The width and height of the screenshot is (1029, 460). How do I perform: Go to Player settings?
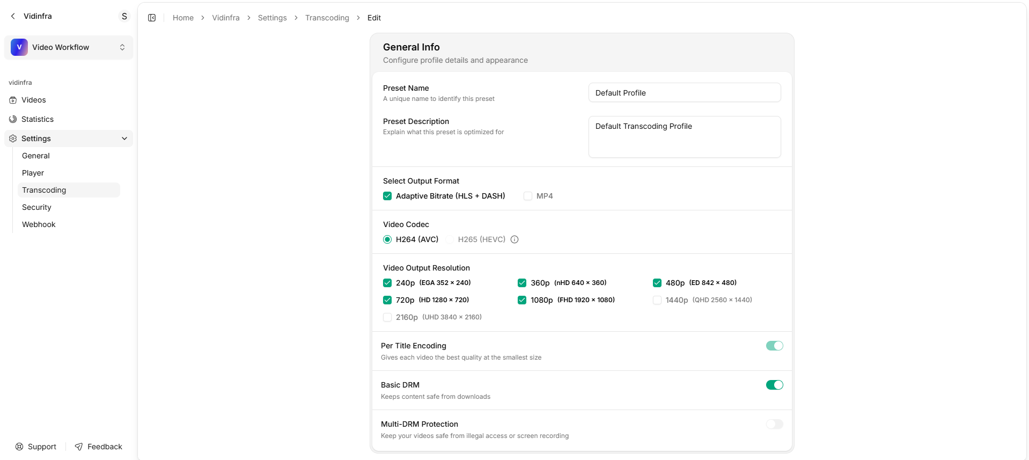69,173
